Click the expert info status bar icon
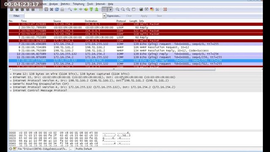The image size is (270, 152). tap(11, 149)
